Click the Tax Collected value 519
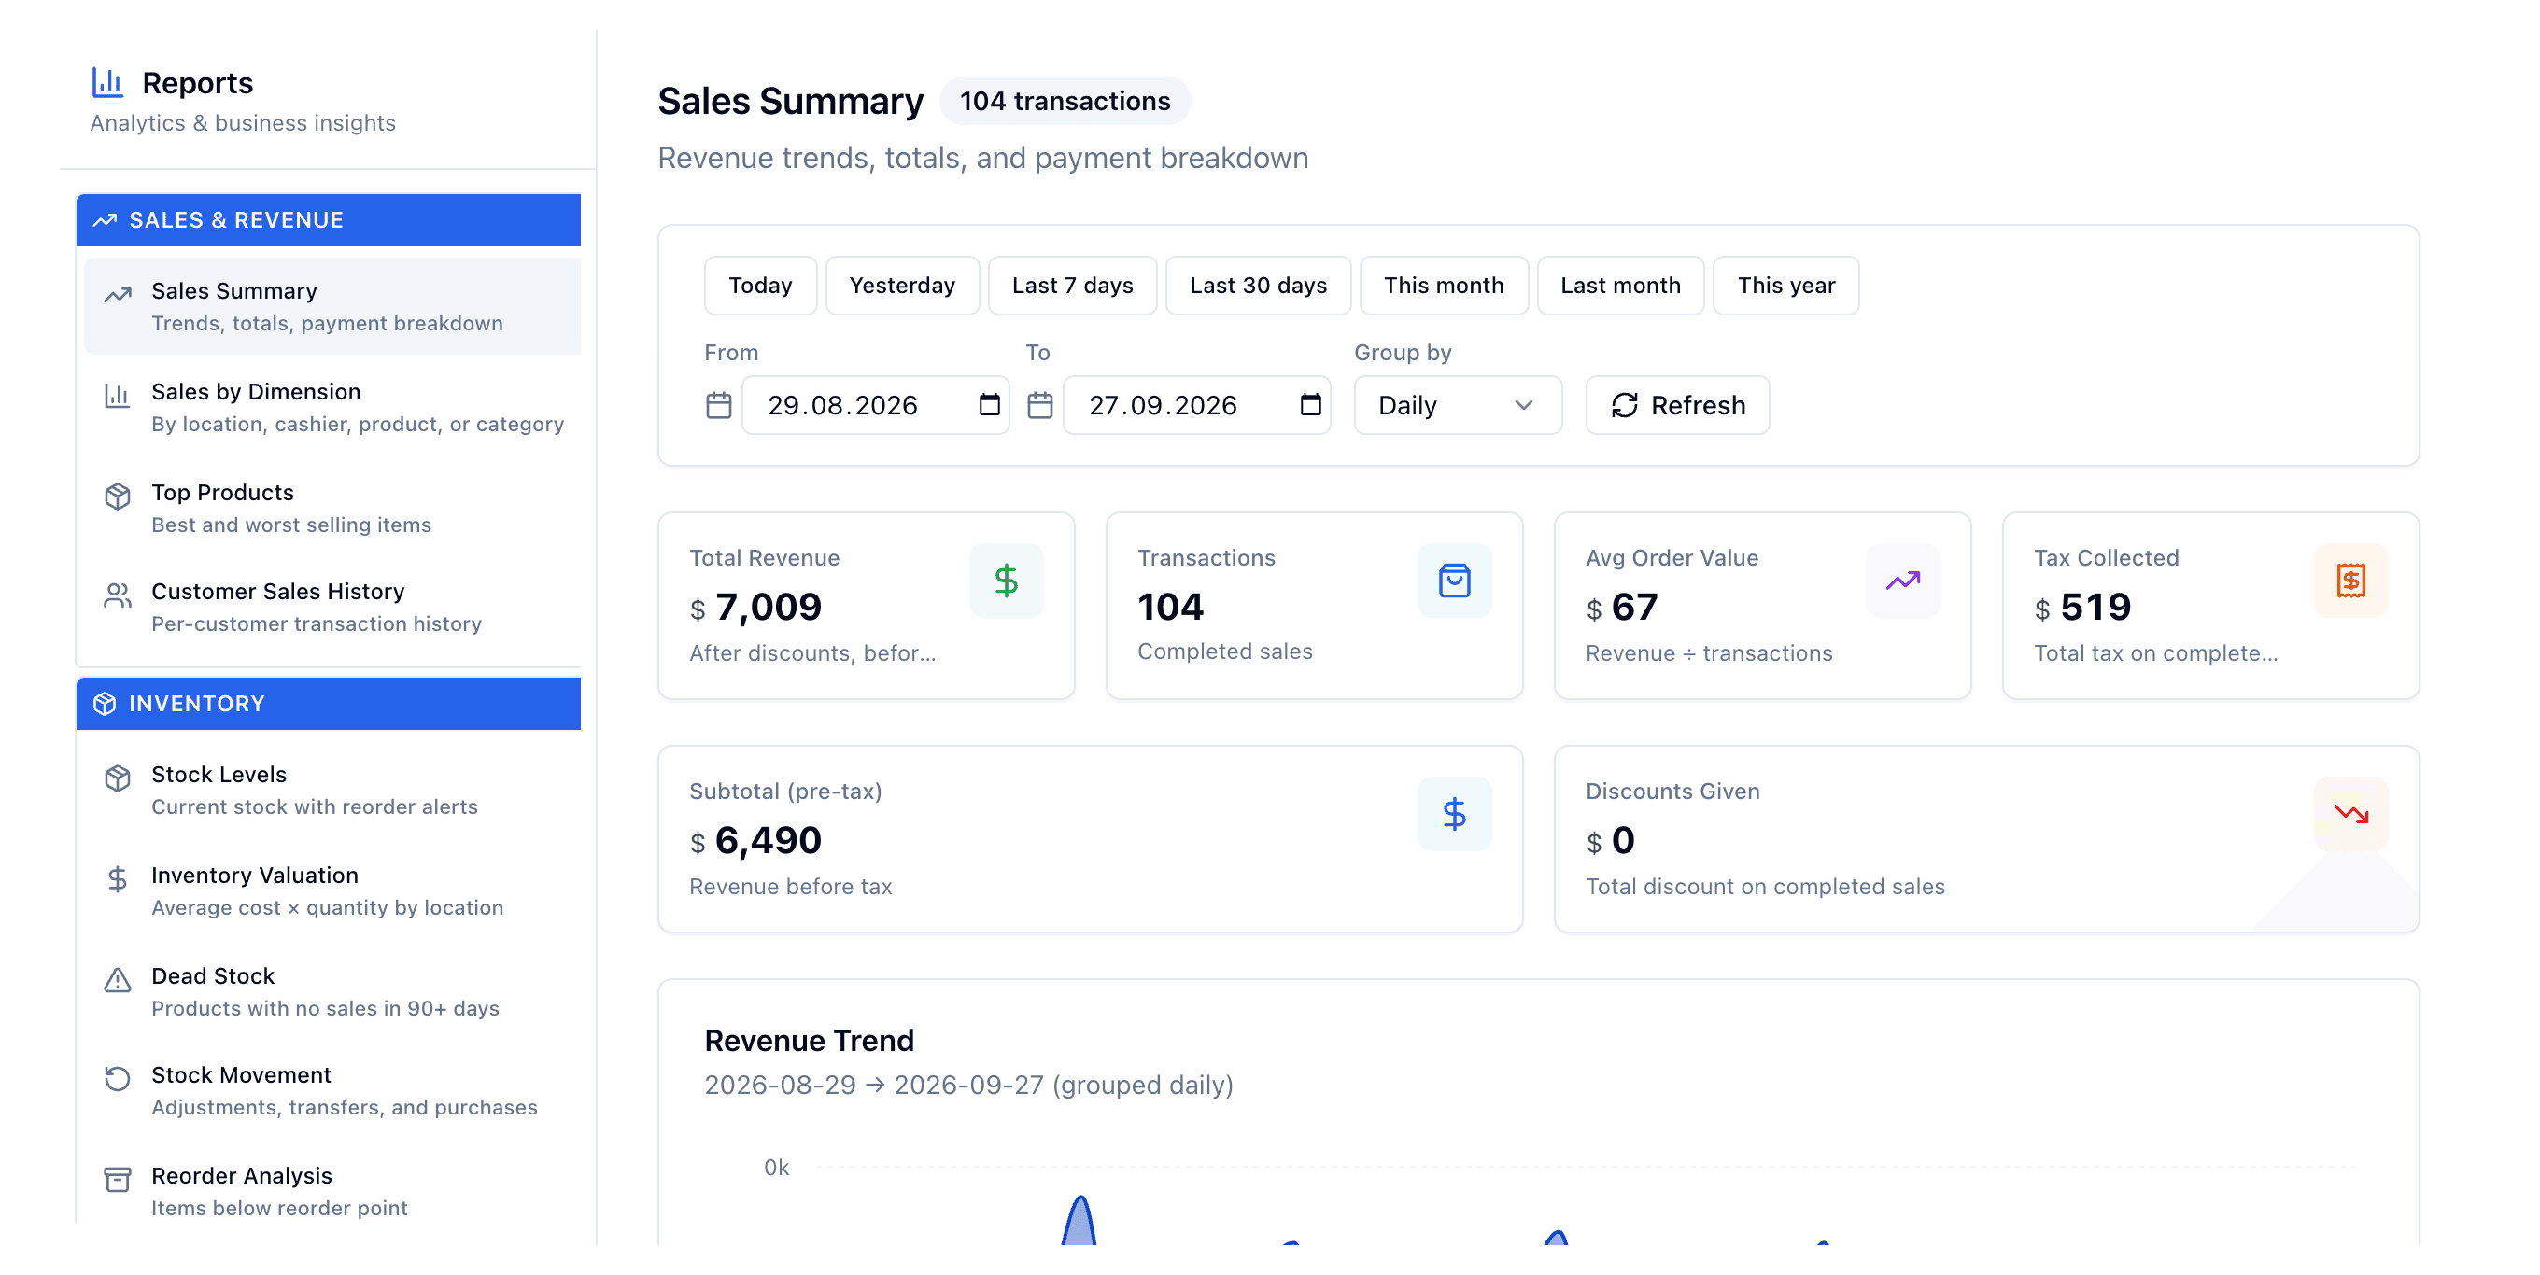 2095,607
